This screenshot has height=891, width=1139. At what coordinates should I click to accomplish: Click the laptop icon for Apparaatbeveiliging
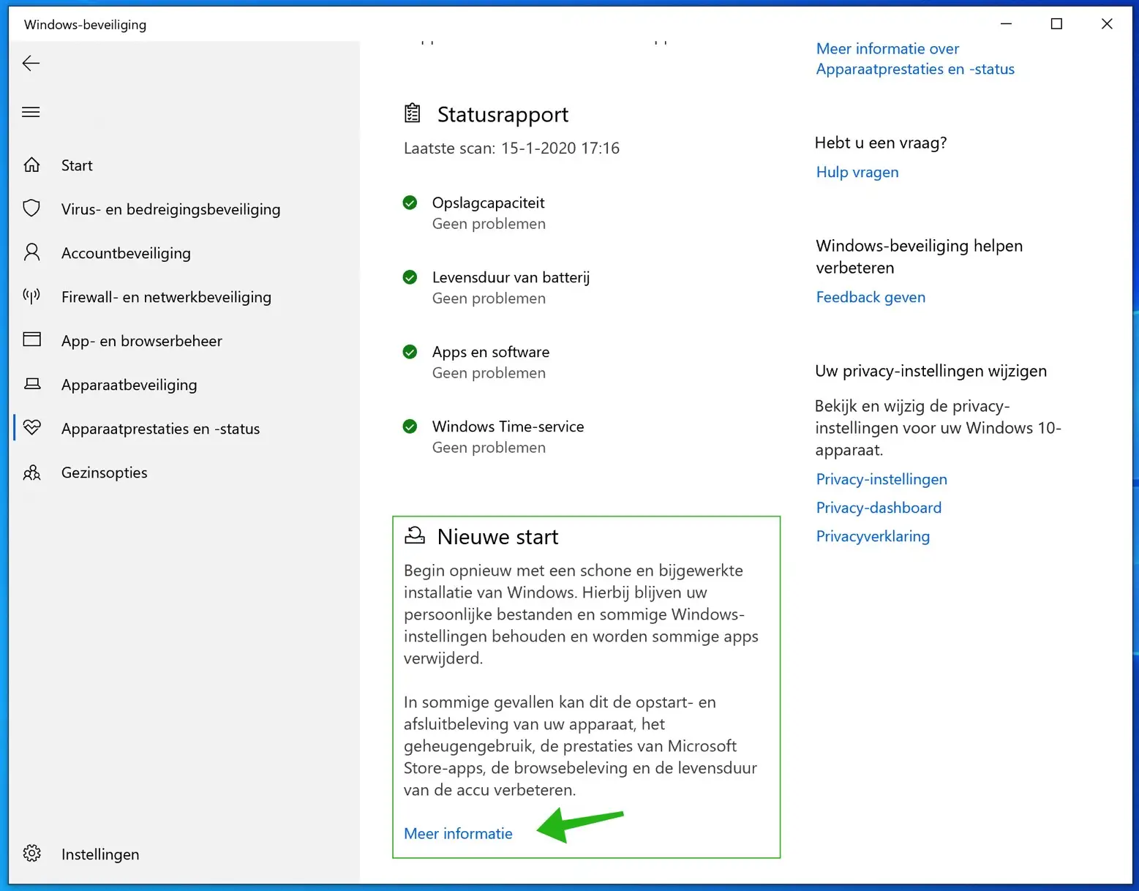32,383
